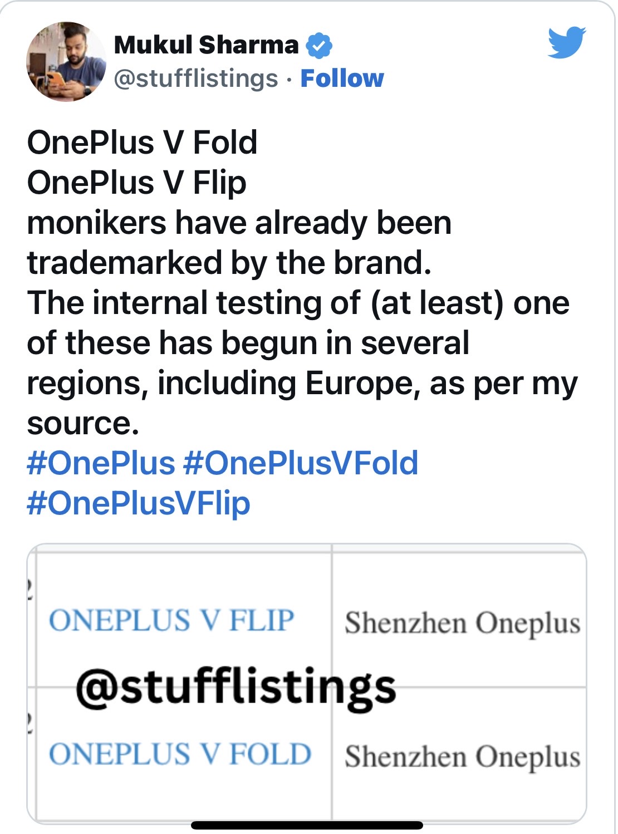
Task: Click the Twitter bird logo
Action: click(567, 42)
